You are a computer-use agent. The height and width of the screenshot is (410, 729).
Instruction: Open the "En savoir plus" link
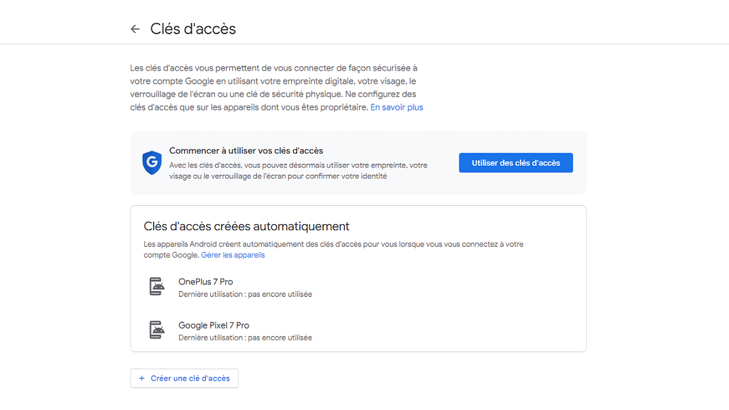click(x=397, y=108)
